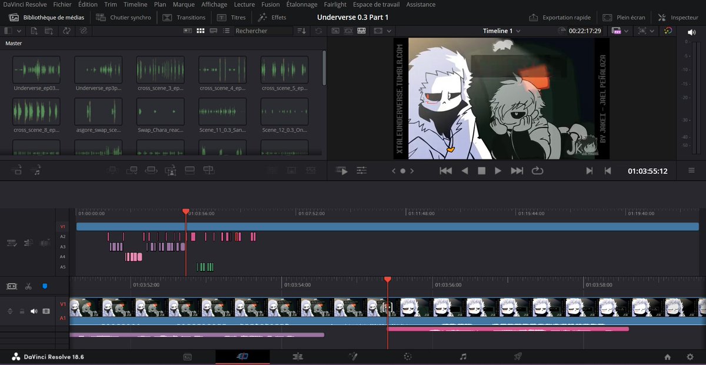Open the Chutier synchro panel
706x365 pixels.
pyautogui.click(x=123, y=18)
